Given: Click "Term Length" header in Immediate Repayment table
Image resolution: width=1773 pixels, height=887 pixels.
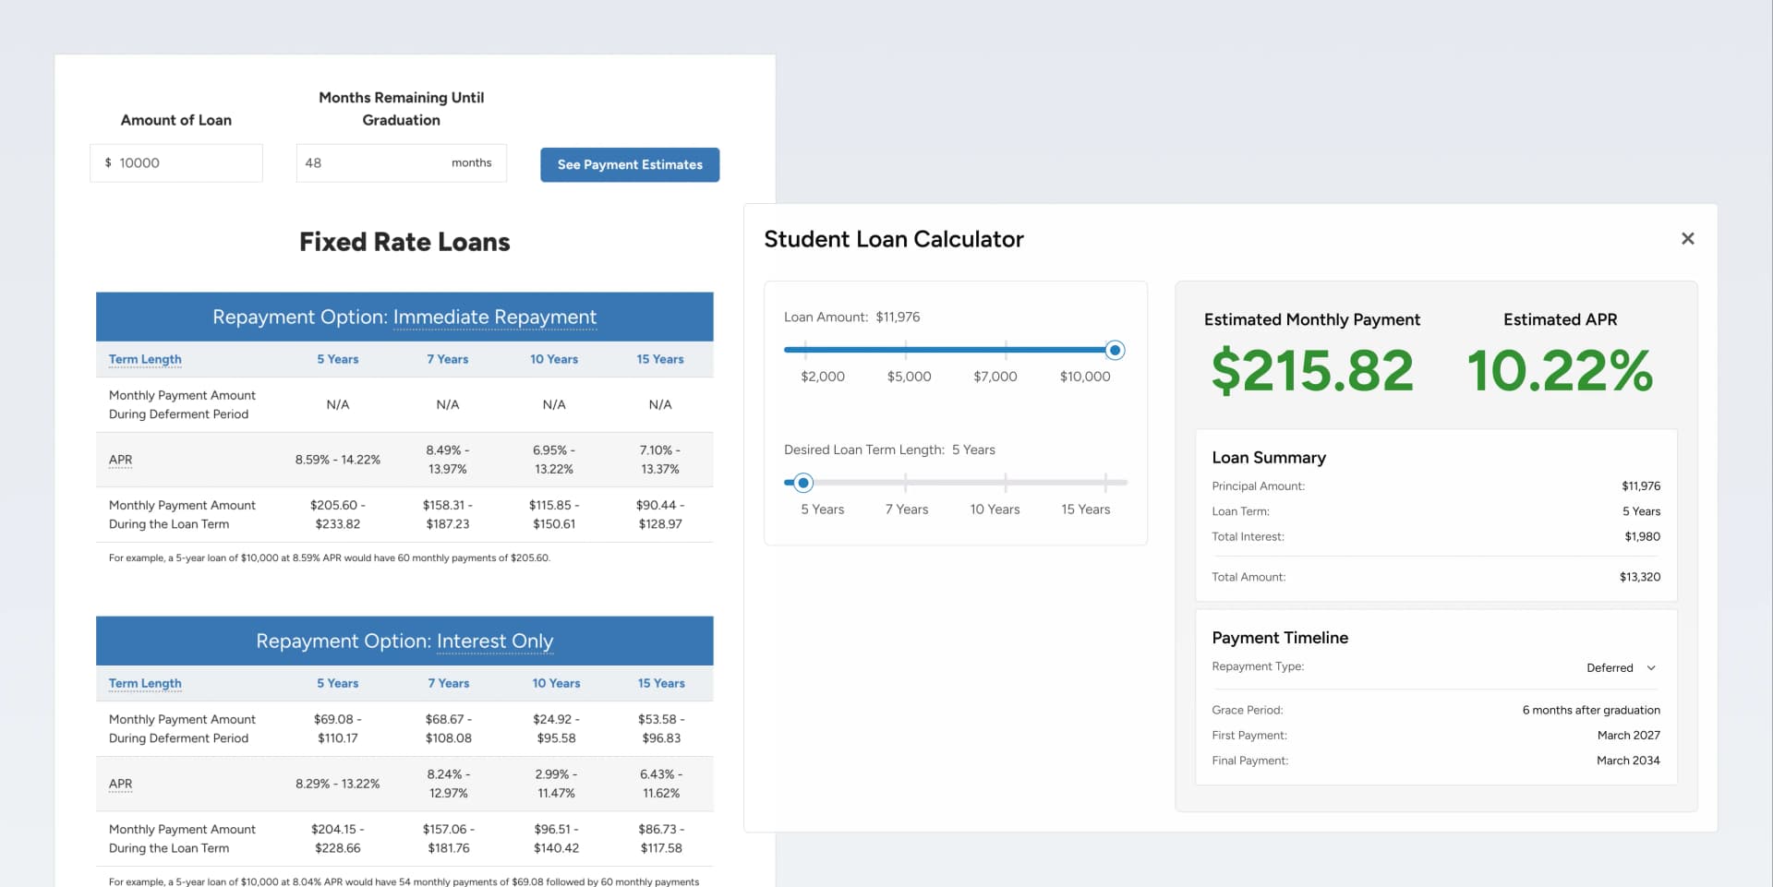Looking at the screenshot, I should pyautogui.click(x=144, y=359).
